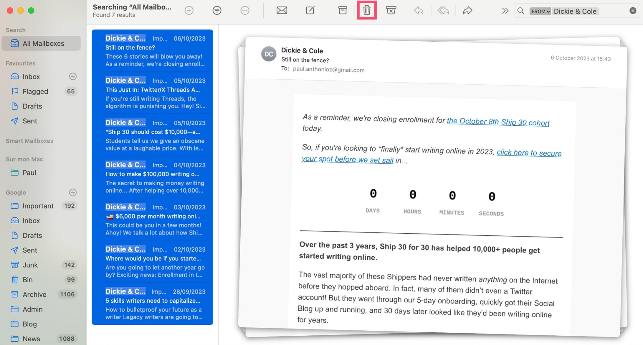
Task: Click the Archive box toolbar icon
Action: click(343, 11)
